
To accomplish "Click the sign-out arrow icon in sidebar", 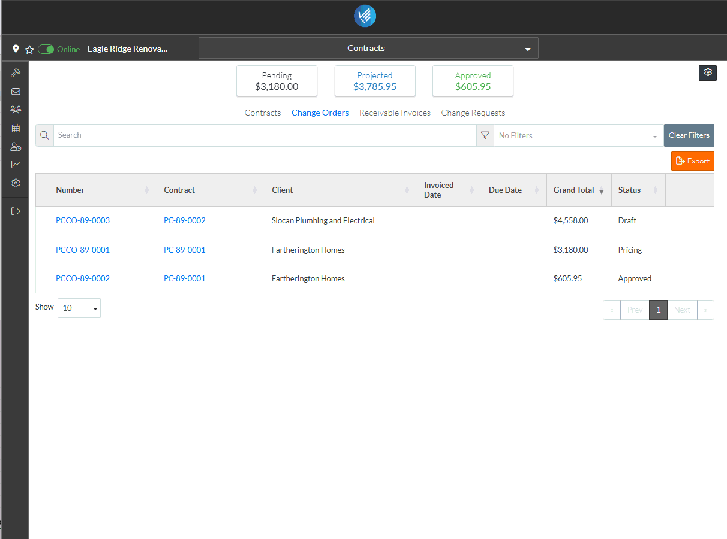I will [16, 211].
